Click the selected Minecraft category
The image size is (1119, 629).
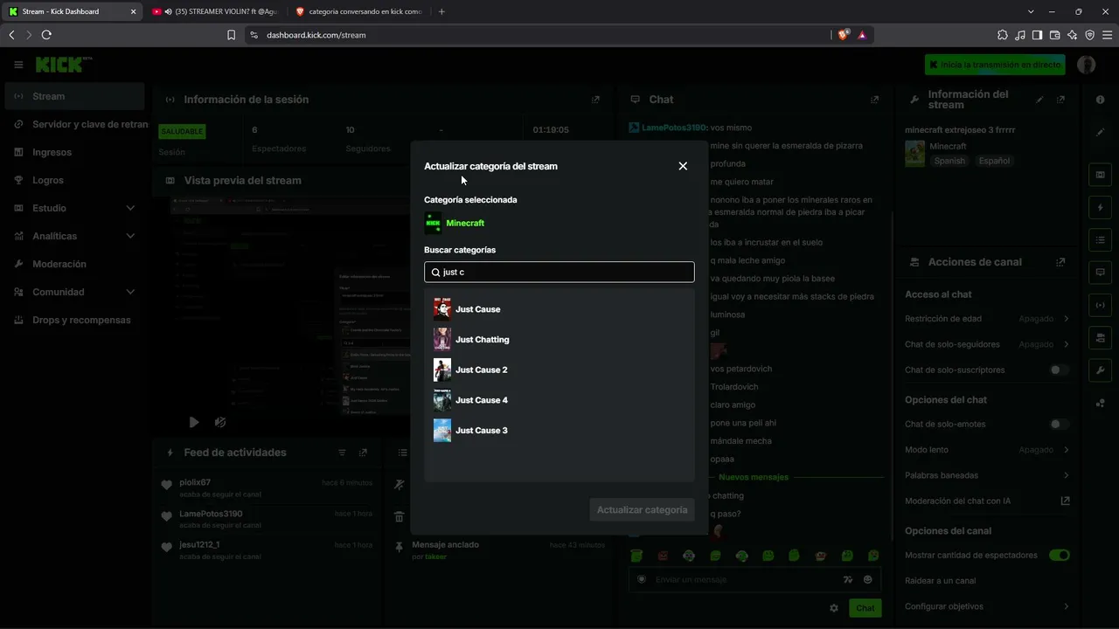tap(455, 223)
